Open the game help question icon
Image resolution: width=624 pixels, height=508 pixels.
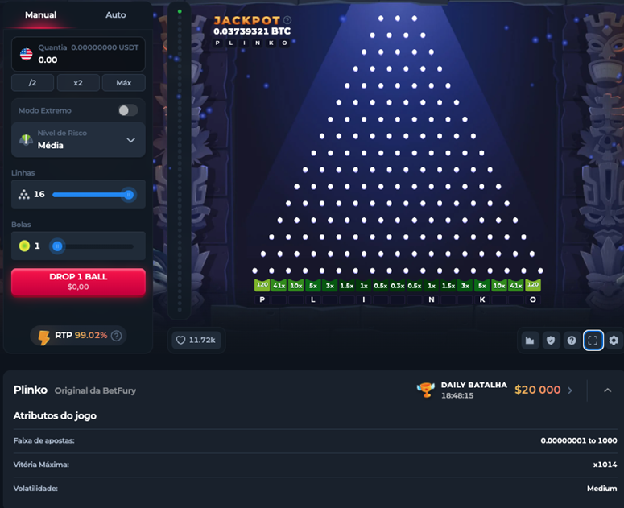click(572, 340)
